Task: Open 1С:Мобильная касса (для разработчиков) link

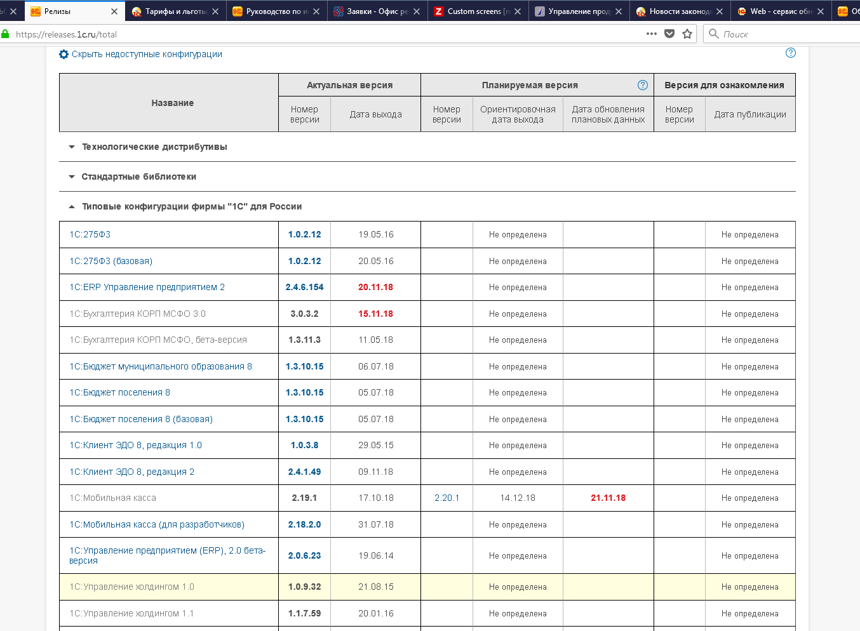Action: [x=157, y=524]
